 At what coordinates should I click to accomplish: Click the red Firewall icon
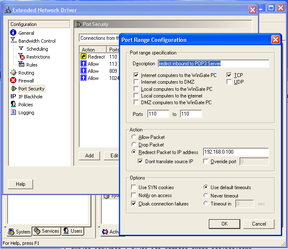(13, 80)
